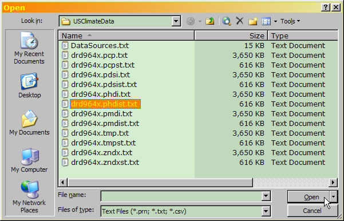Click the Back navigation arrow icon
Viewport: 344px width, 221px height.
click(191, 21)
